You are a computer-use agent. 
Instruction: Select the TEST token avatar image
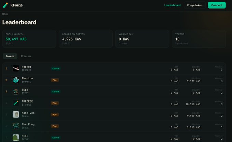[16, 91]
